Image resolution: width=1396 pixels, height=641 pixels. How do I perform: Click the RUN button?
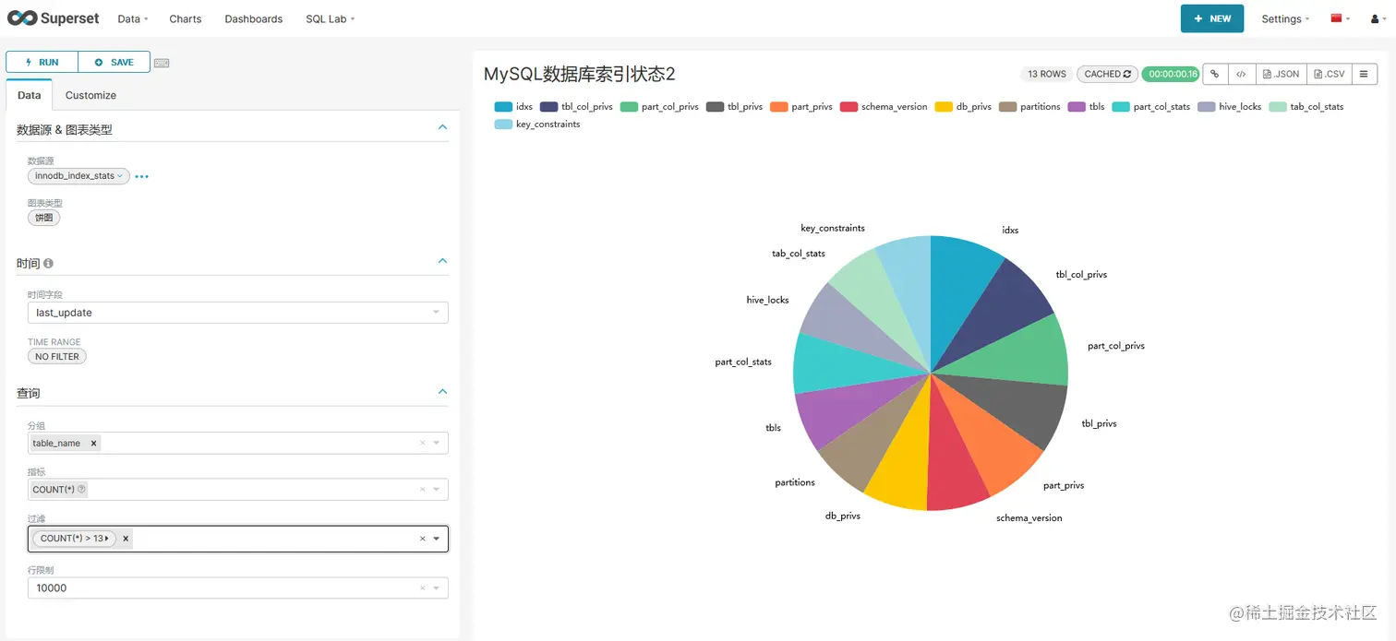click(42, 62)
